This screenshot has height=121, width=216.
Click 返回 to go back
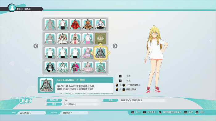pyautogui.click(x=200, y=112)
